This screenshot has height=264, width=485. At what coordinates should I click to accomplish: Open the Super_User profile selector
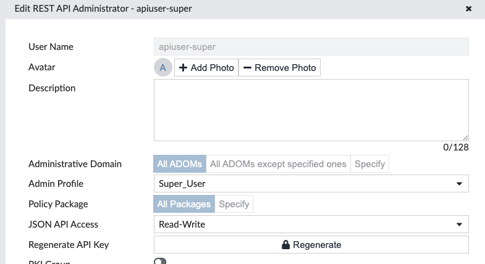(311, 184)
